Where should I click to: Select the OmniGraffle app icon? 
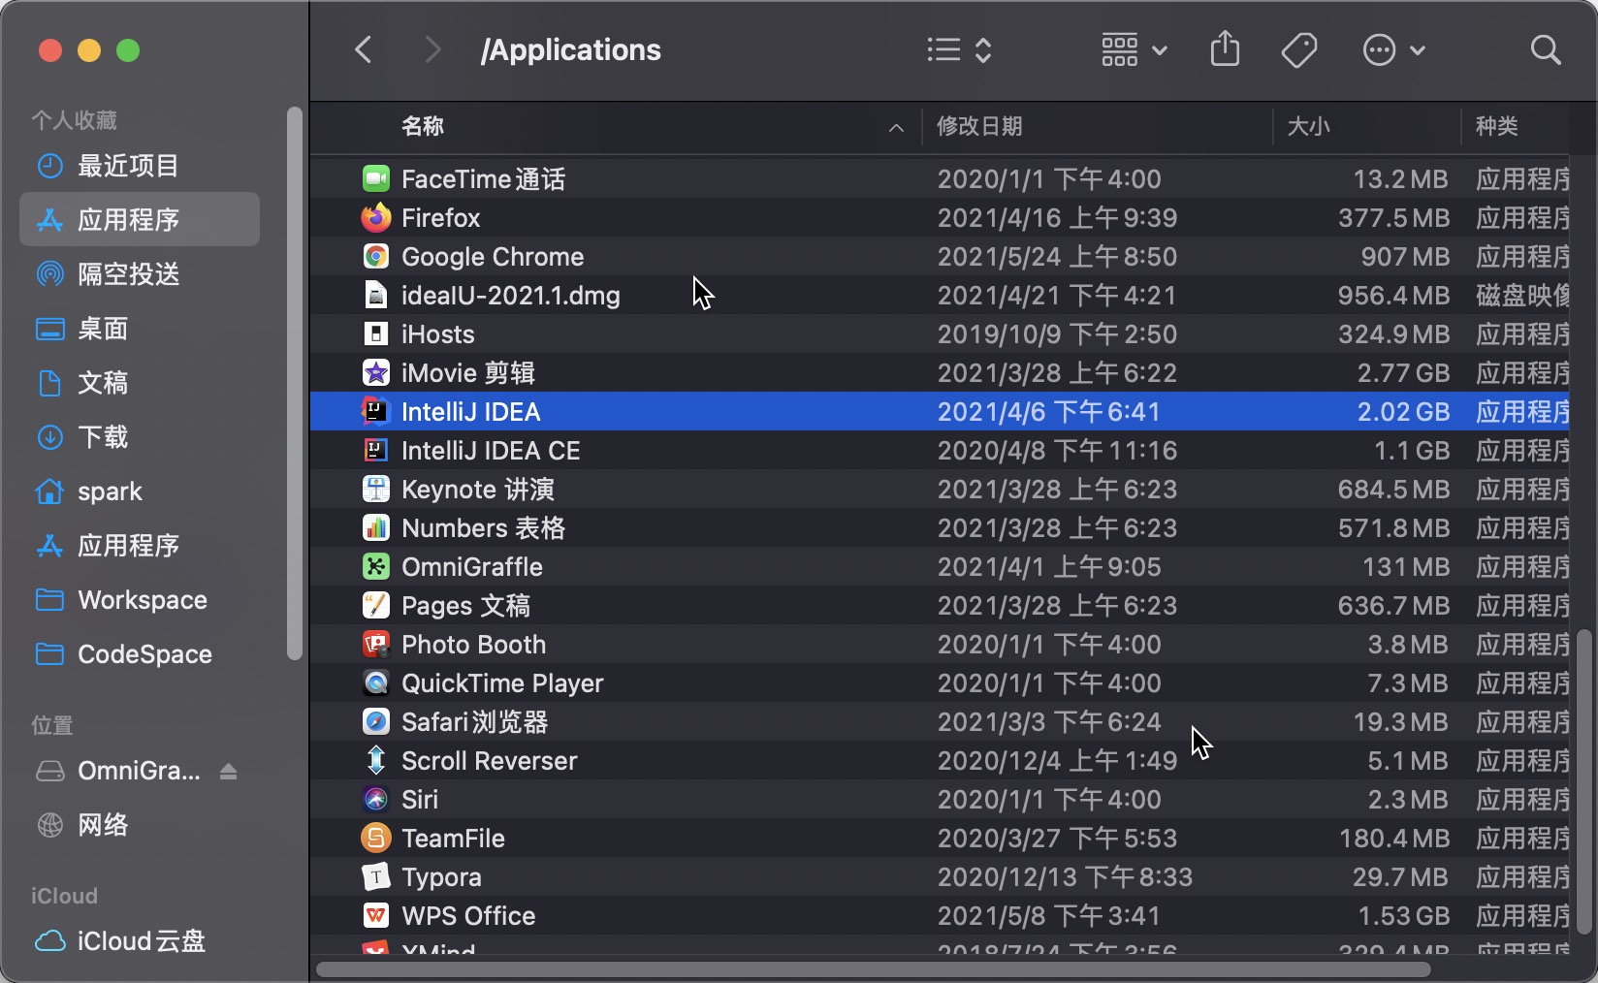click(376, 567)
